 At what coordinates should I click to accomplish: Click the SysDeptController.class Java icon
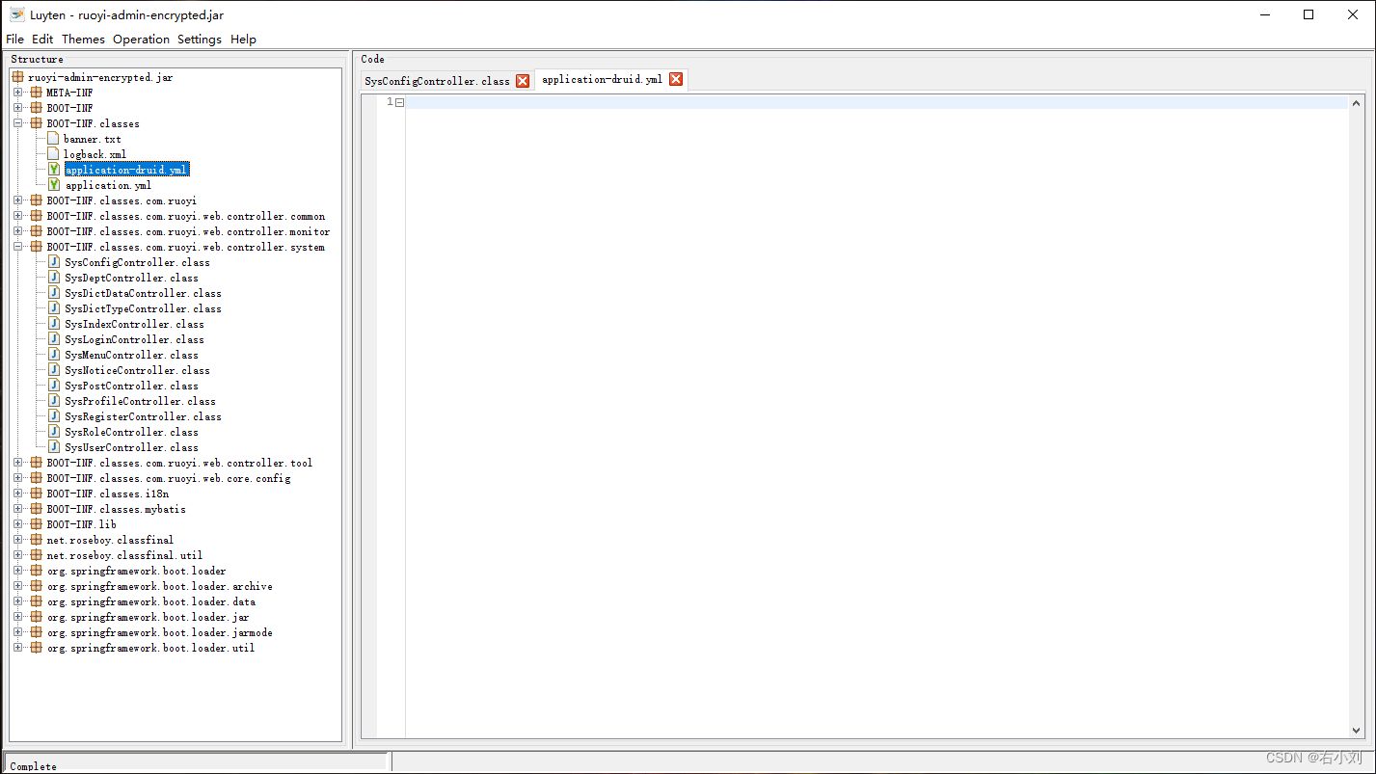[x=54, y=278]
